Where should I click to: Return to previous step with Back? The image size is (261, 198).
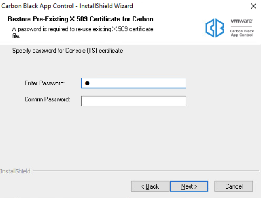click(x=150, y=186)
